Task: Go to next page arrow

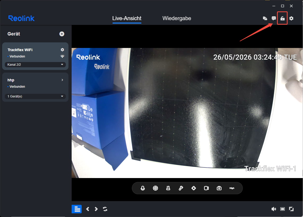Action: coord(96,209)
